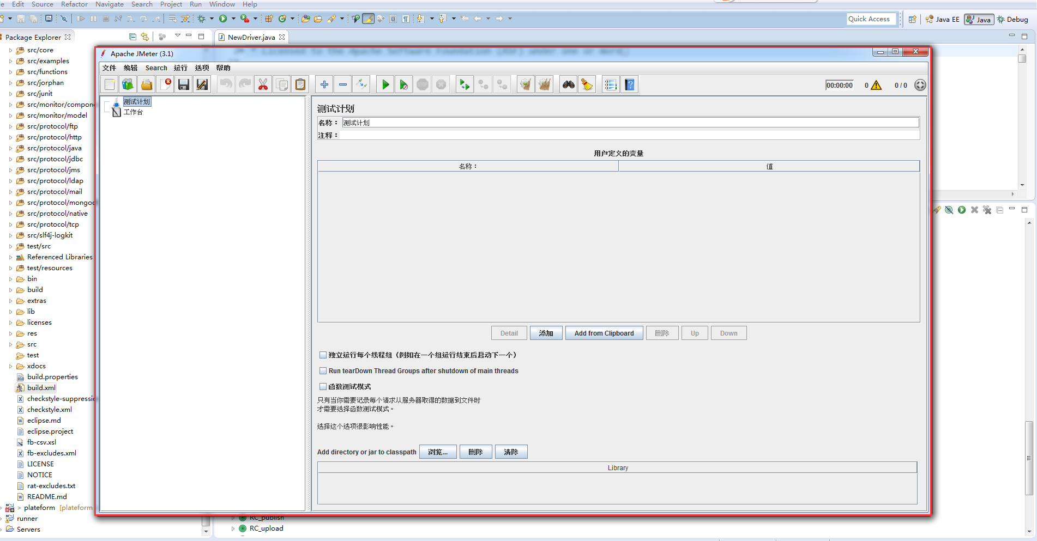This screenshot has width=1037, height=541.
Task: Click the Close test plan icon in JMeter
Action: click(x=165, y=84)
